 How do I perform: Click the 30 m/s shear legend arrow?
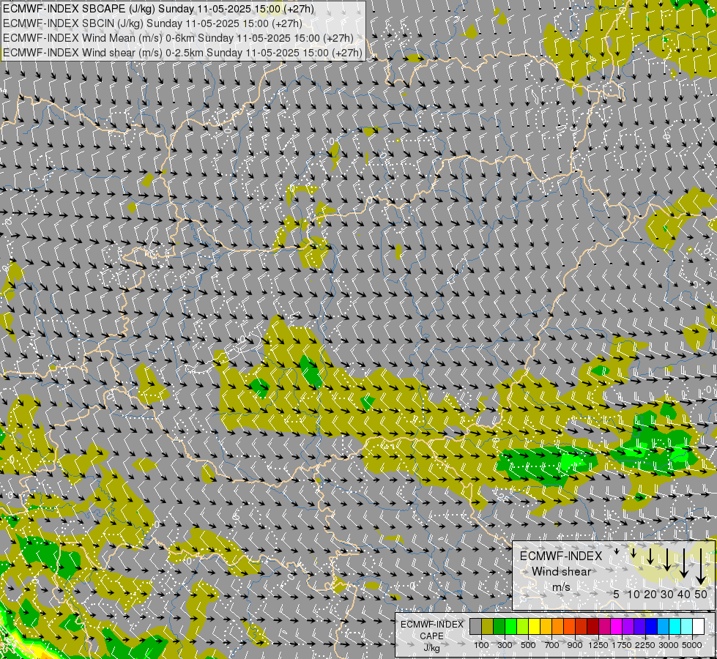[667, 559]
